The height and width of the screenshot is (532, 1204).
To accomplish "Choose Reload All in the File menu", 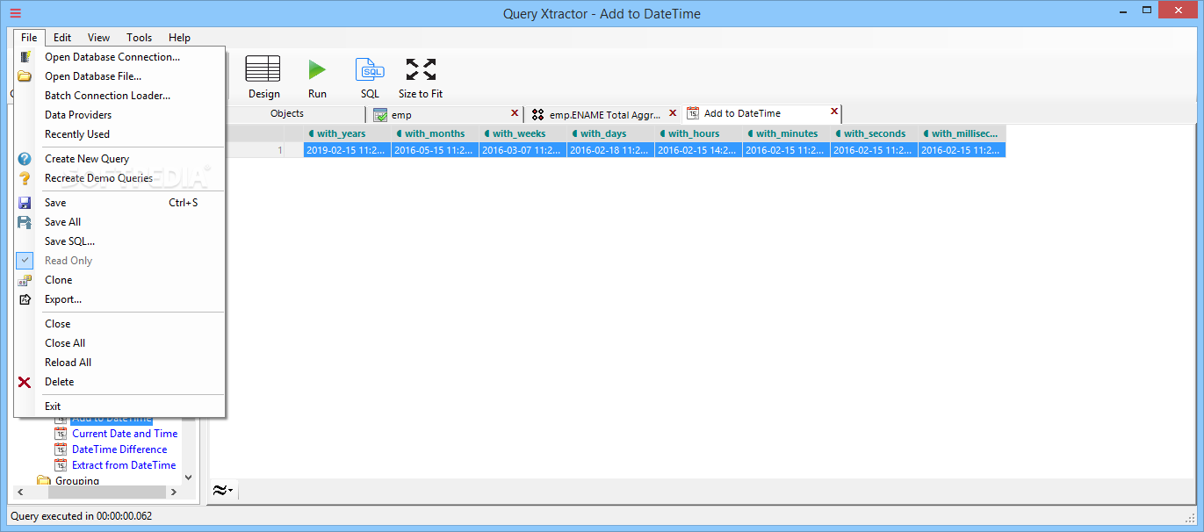I will tap(68, 363).
